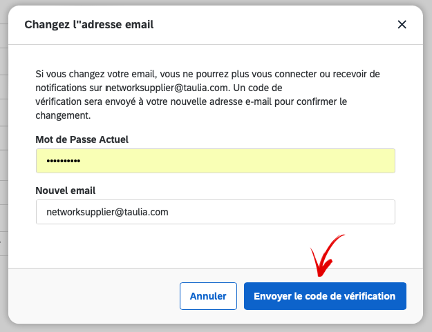This screenshot has height=332, width=432.
Task: Click the dialog title Changez l'adresse email
Action: 89,24
